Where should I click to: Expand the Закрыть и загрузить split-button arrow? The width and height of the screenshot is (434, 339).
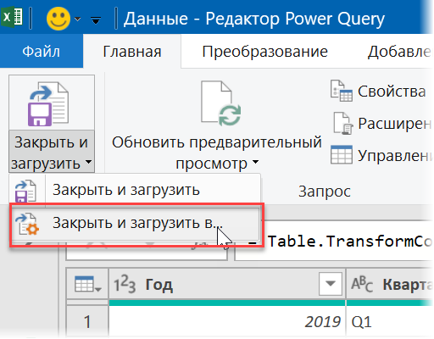88,162
